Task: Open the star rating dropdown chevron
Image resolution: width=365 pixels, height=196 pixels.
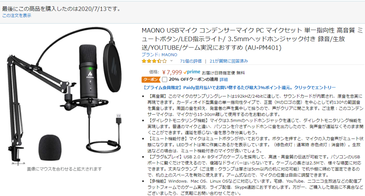Action: tap(171, 61)
